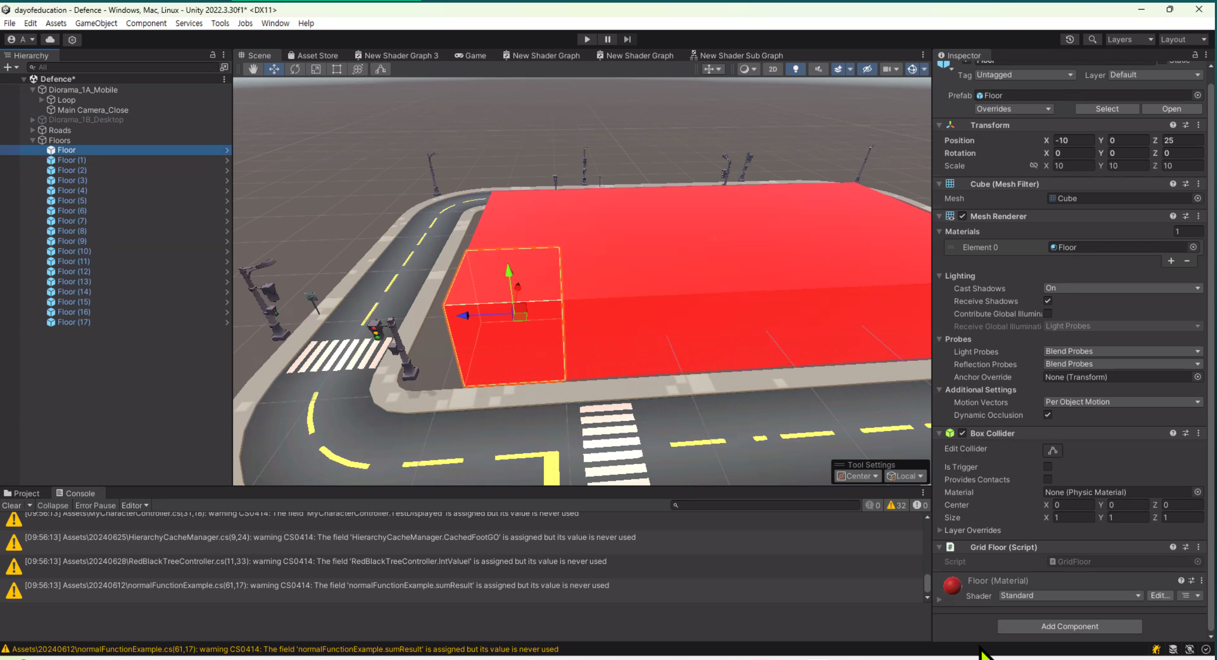Open the Cast Shadows dropdown
This screenshot has height=660, width=1217.
pyautogui.click(x=1122, y=288)
